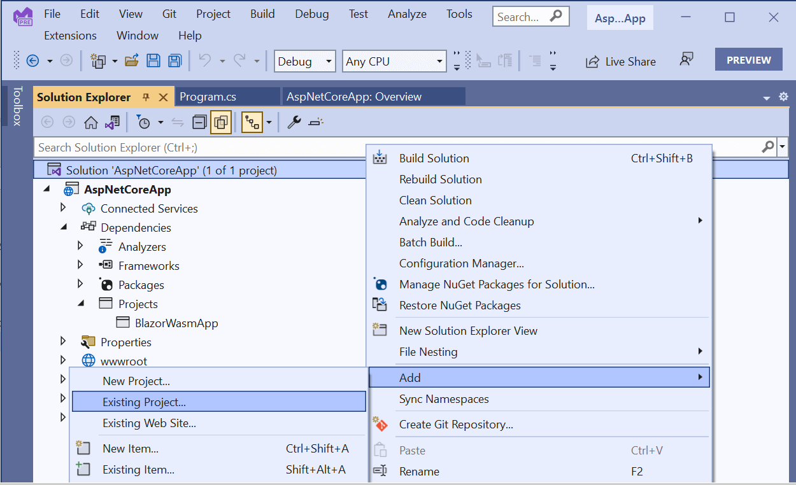Viewport: 796px width, 485px height.
Task: Click the Collapse All icon in Solution Explorer
Action: (199, 122)
